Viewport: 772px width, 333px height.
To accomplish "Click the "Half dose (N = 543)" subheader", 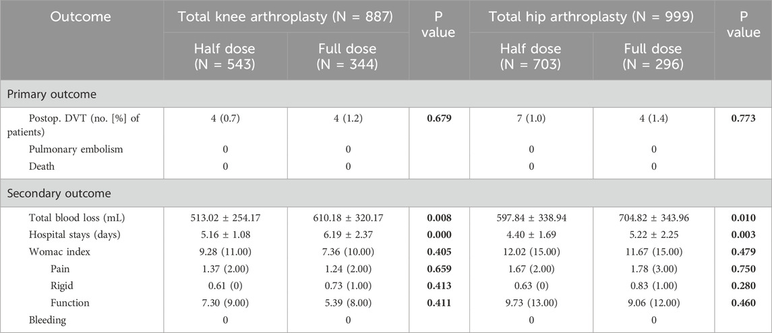I will pyautogui.click(x=225, y=55).
